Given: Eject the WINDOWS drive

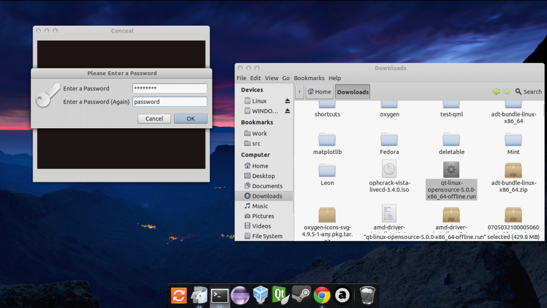Looking at the screenshot, I should (x=287, y=111).
